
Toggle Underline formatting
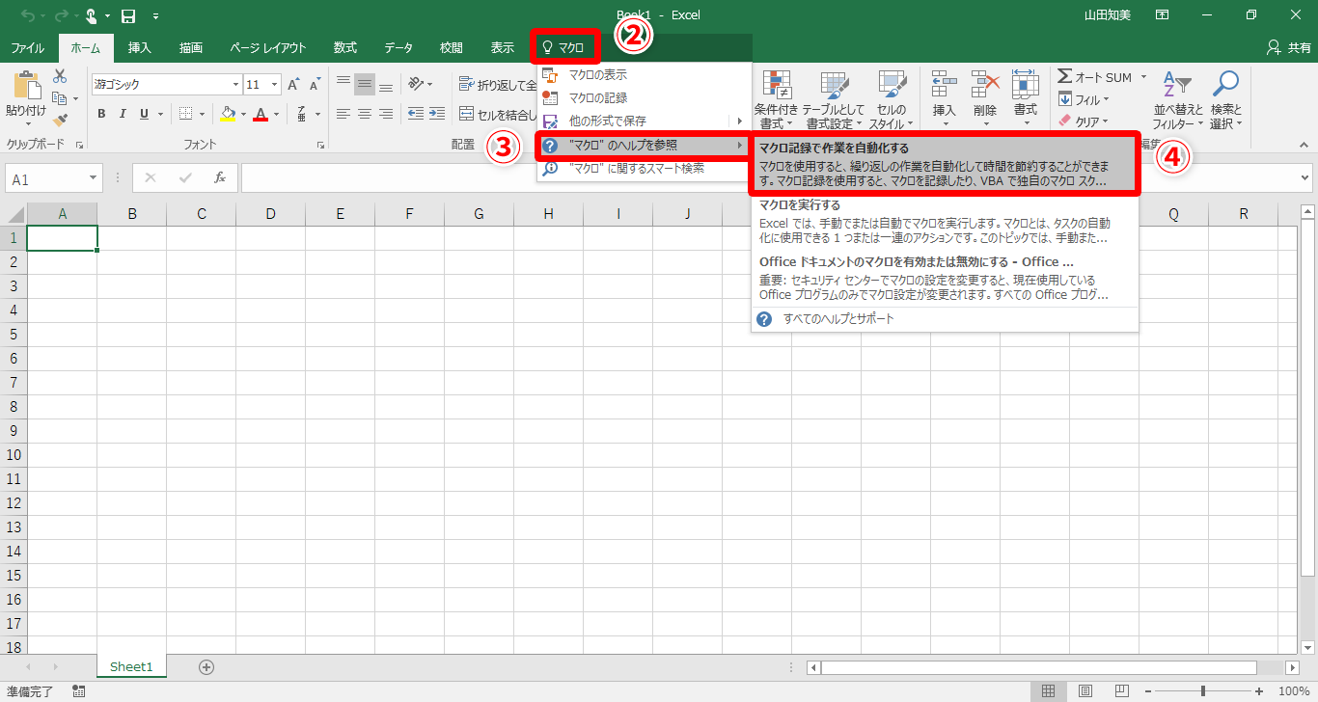(x=144, y=114)
